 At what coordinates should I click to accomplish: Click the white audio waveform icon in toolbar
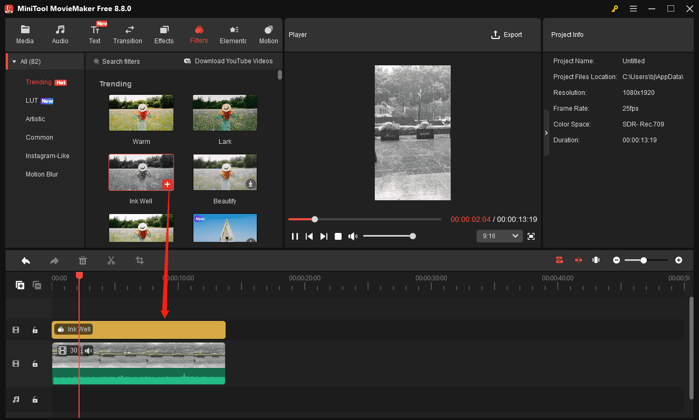(x=596, y=260)
